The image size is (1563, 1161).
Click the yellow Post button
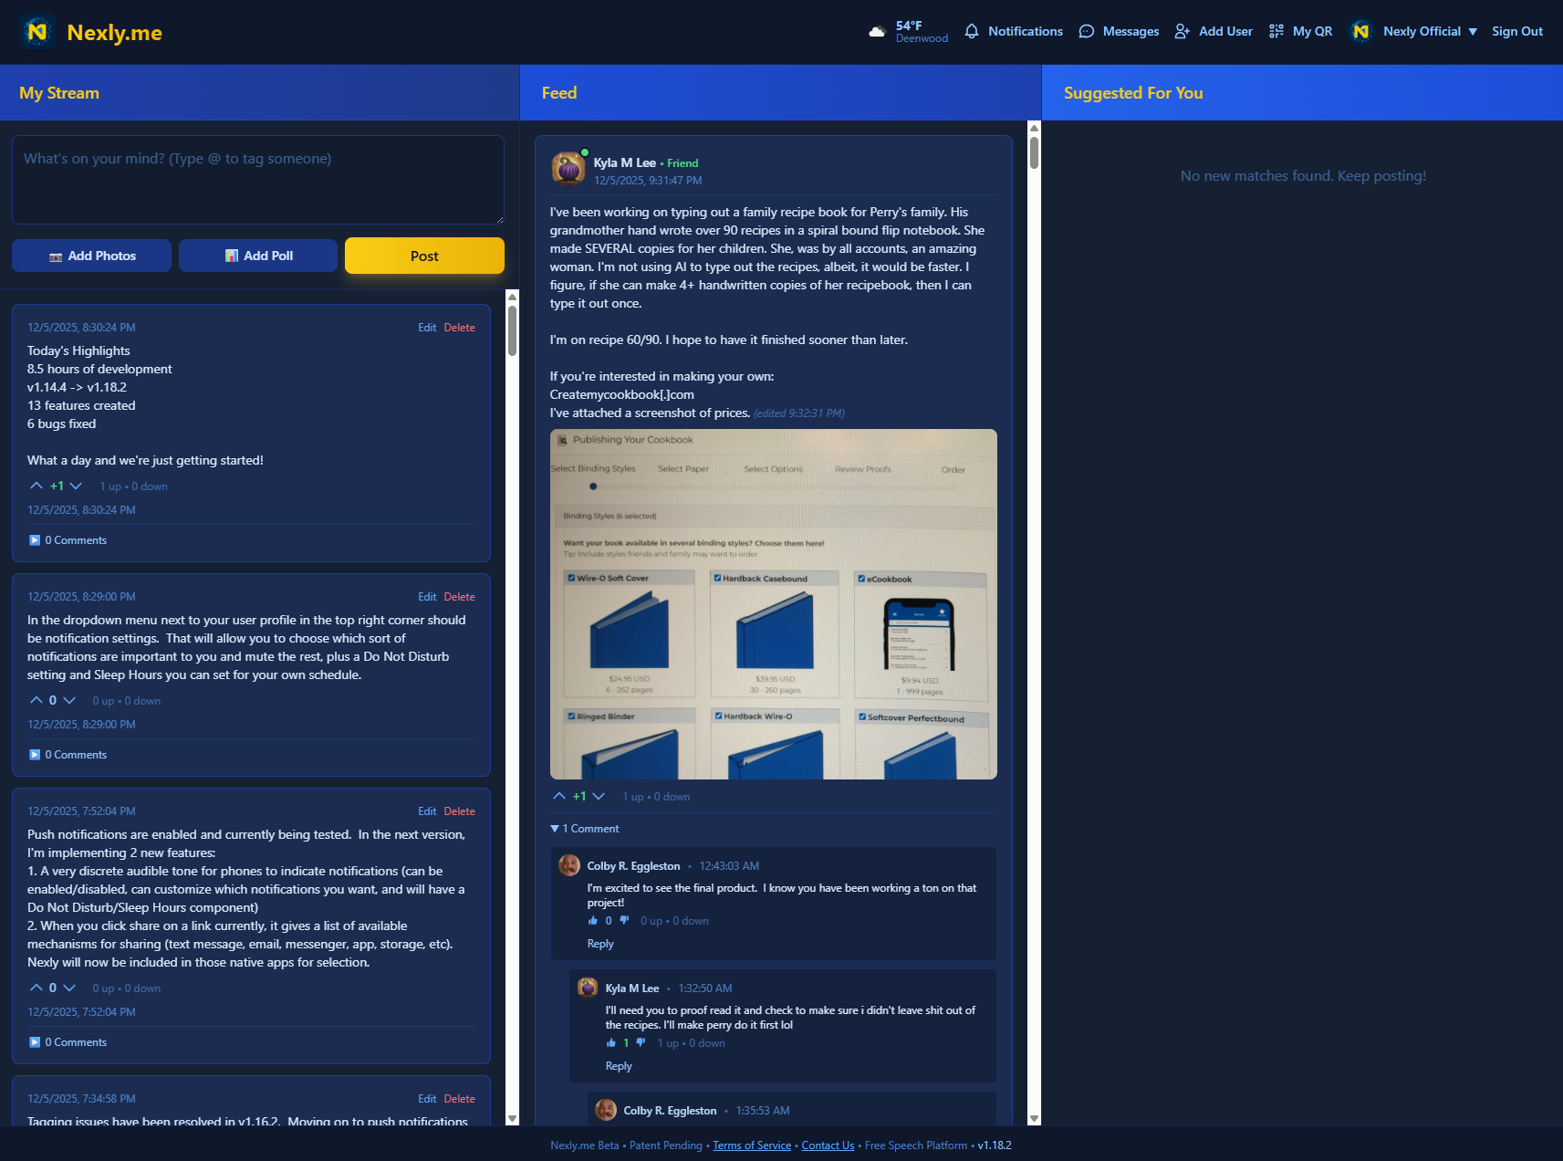(x=424, y=256)
